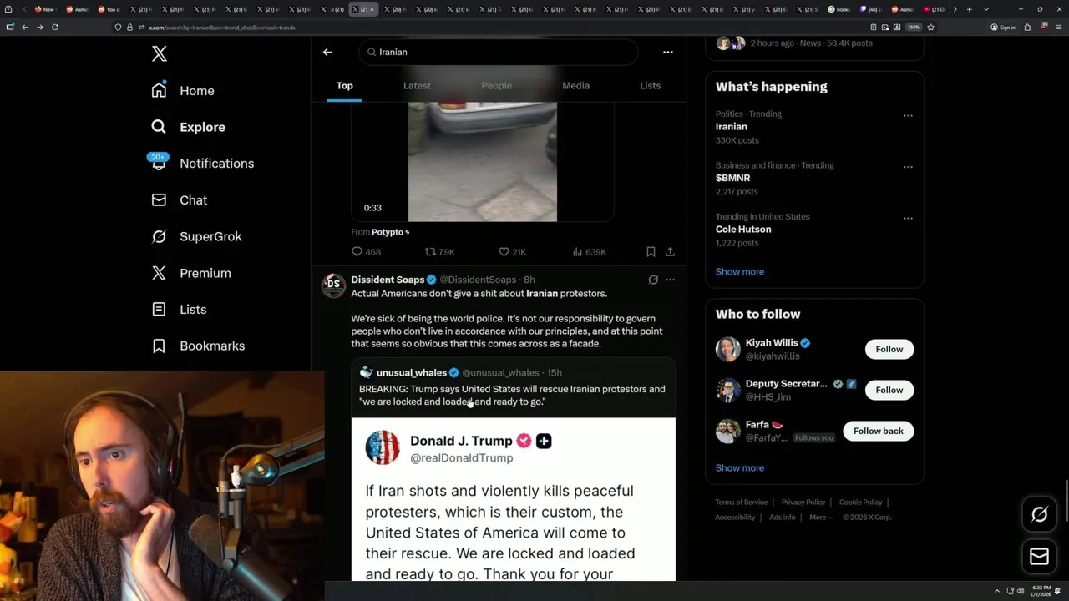
Task: Switch to the Latest tab
Action: click(x=417, y=86)
